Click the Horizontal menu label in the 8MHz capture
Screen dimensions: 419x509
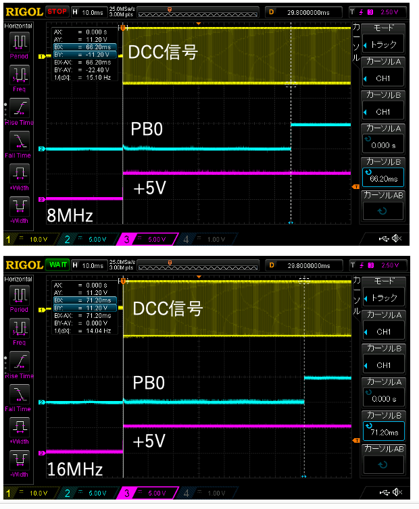pos(18,26)
